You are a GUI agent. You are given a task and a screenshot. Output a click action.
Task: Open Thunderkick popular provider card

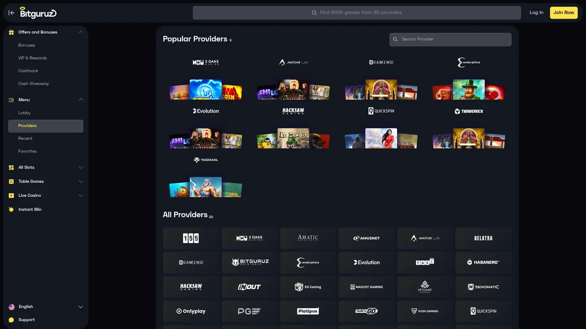[469, 126]
